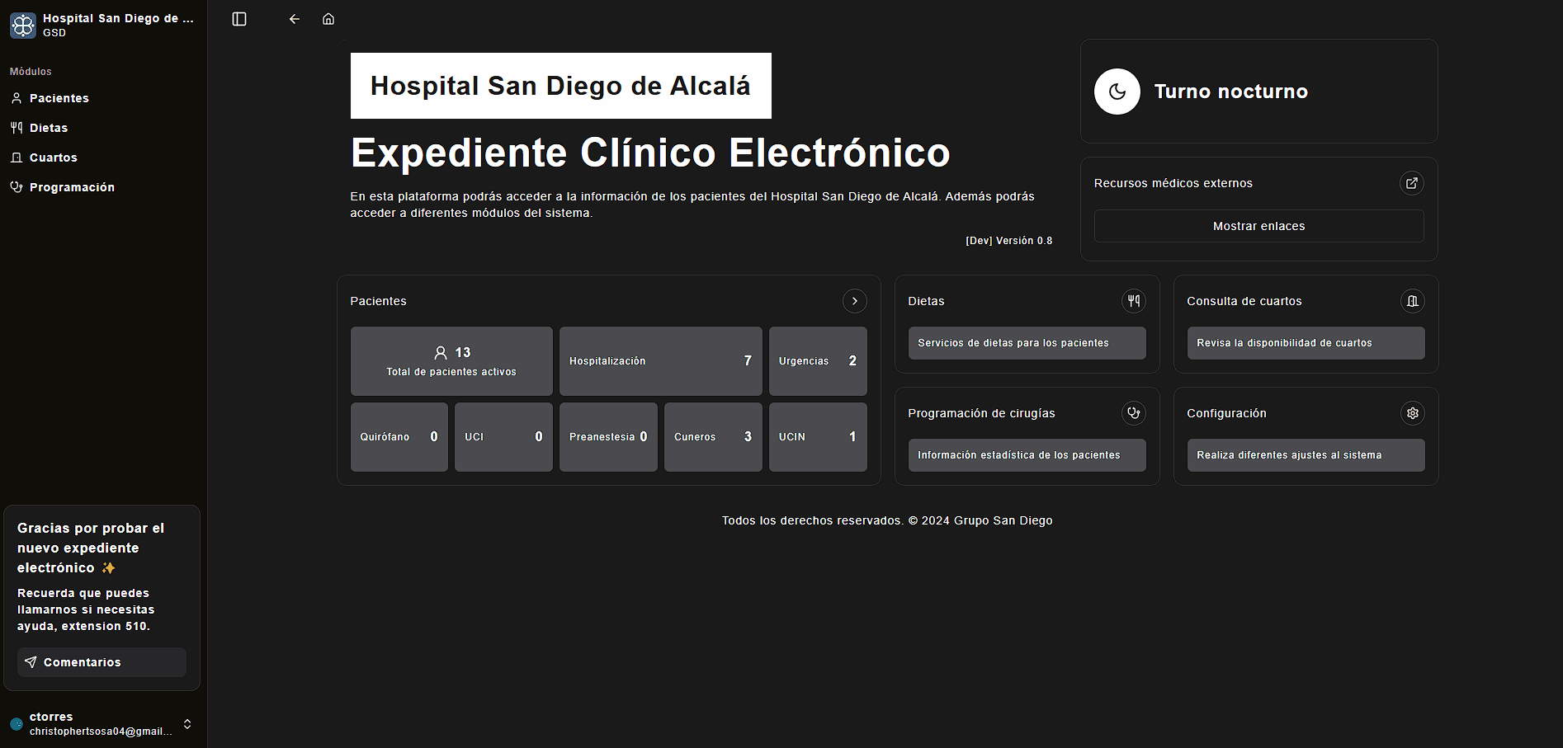Open Urgencias patients tile

818,361
